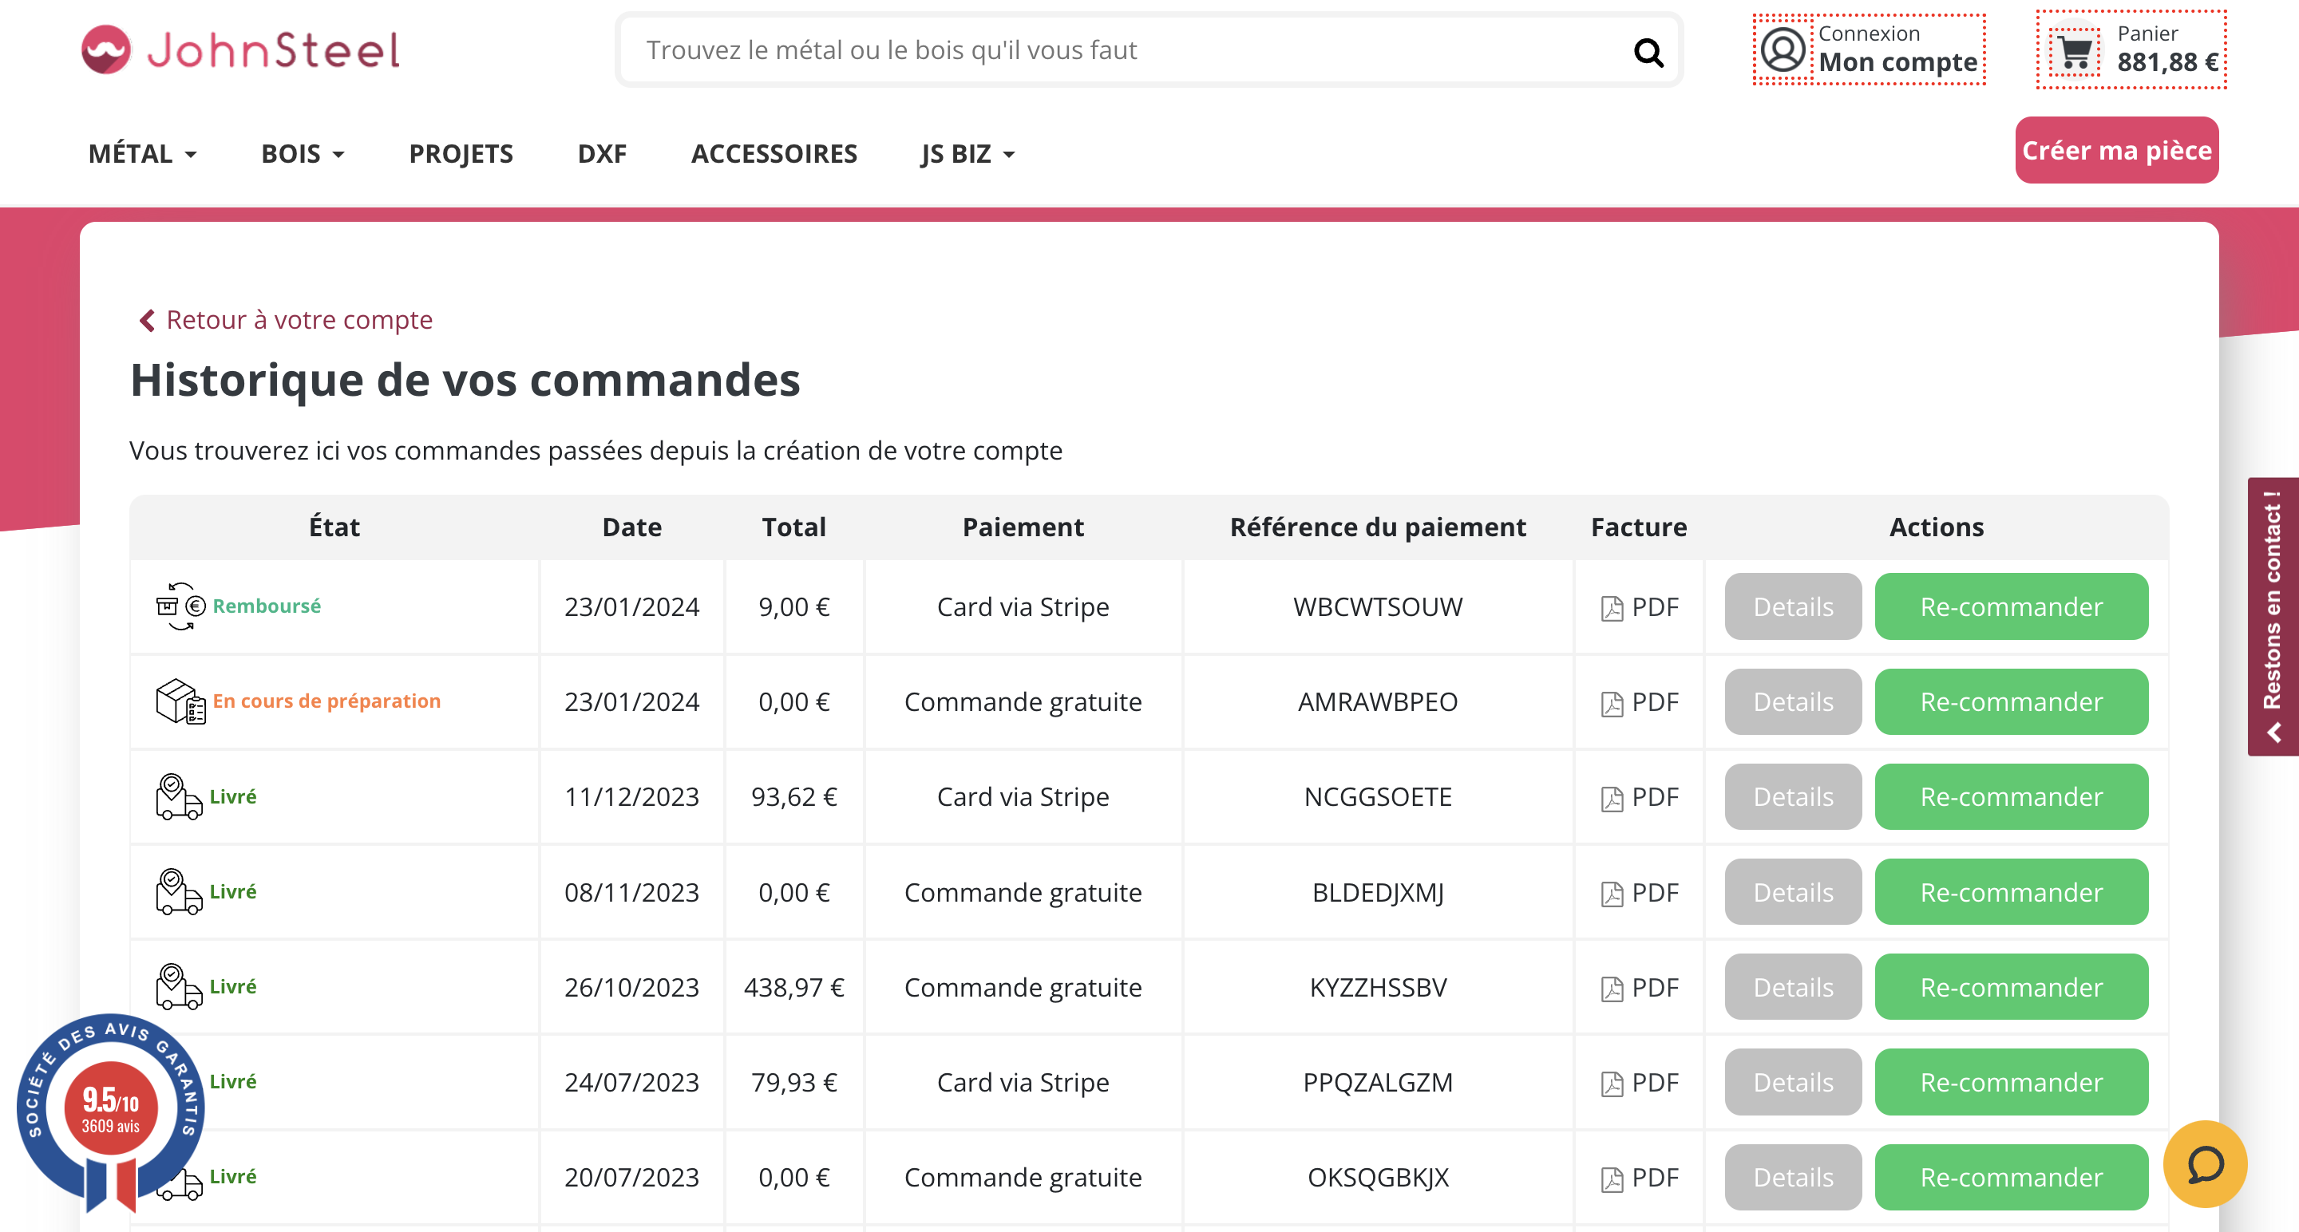Open PDF invoice for PPQZALGZM
Screen dimensions: 2299x1232
tap(1640, 1082)
